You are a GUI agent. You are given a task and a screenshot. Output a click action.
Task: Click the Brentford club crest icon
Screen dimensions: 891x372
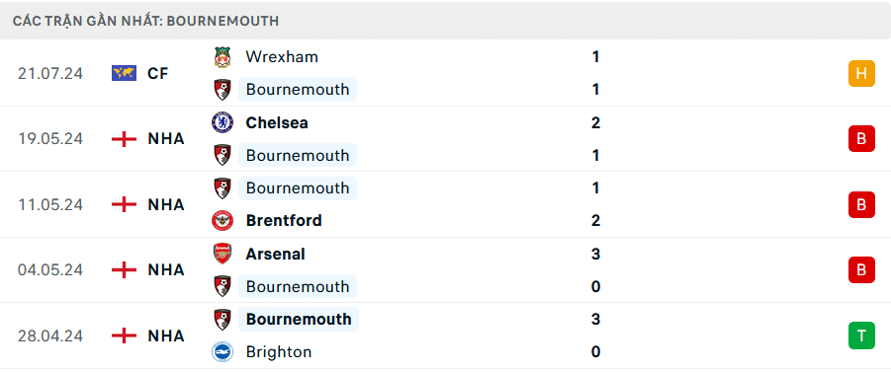coord(223,221)
